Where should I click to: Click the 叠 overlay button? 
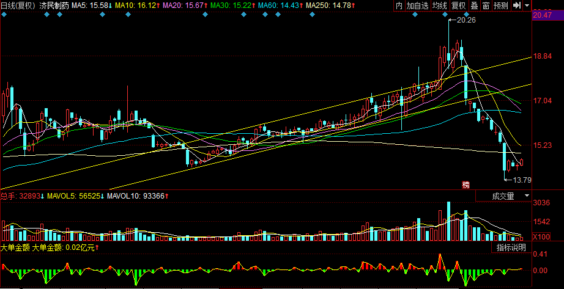click(x=475, y=5)
